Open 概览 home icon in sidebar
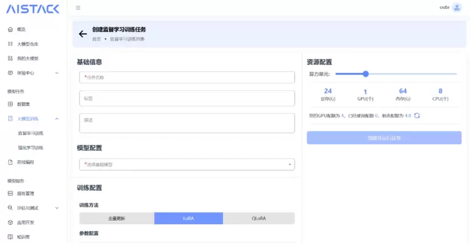 click(10, 29)
